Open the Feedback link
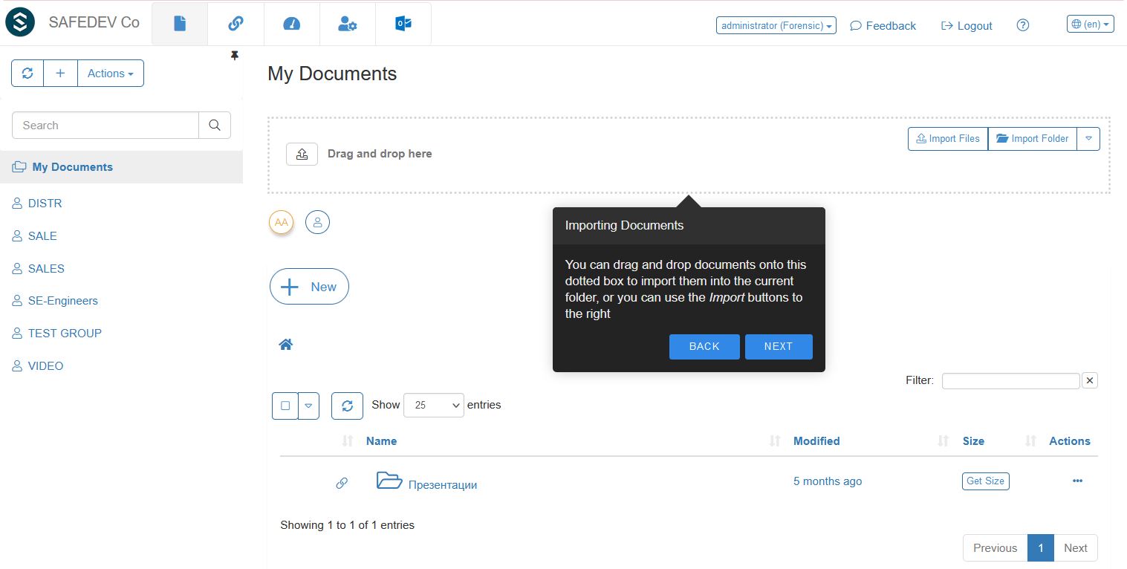This screenshot has width=1127, height=569. pyautogui.click(x=883, y=25)
